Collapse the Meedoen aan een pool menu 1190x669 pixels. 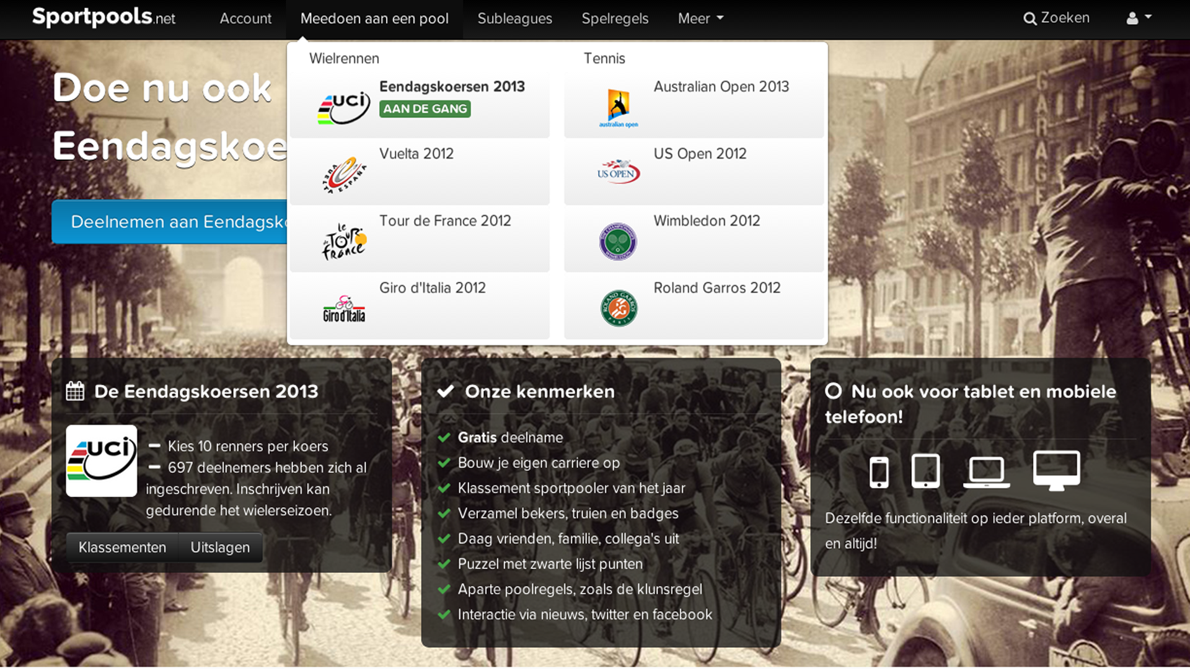(x=374, y=19)
